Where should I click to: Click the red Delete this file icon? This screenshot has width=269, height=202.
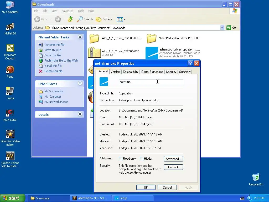coord(41,71)
